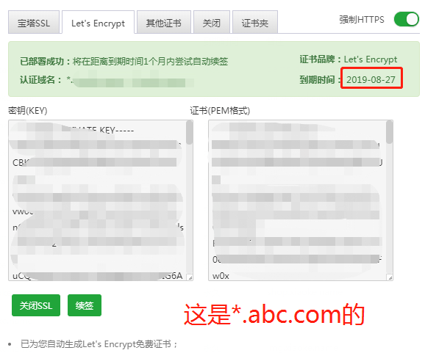Click the 证书(PEM格式) text area scrollbar
425x353 pixels.
[x=390, y=132]
